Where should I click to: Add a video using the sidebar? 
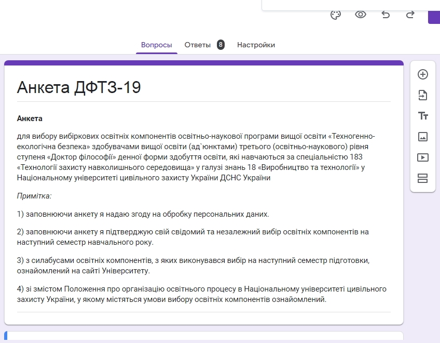tap(423, 157)
